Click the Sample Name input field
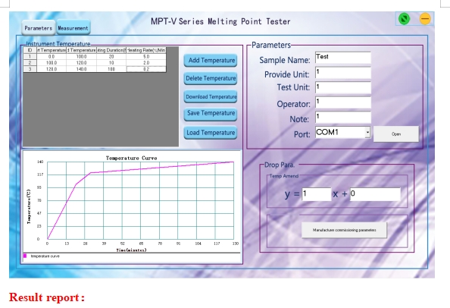This screenshot has width=450, height=308. click(x=343, y=58)
